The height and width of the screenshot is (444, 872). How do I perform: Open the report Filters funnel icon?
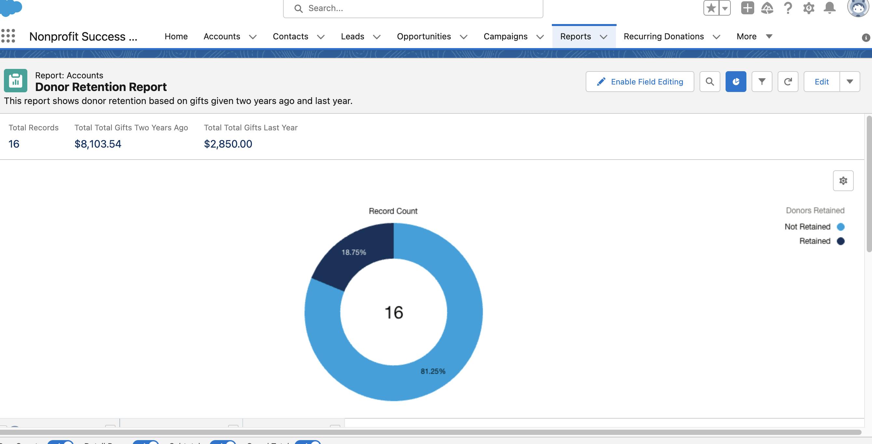tap(762, 82)
